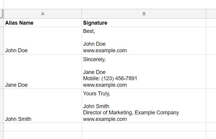Click the 'John Smith' alias cell
Image resolution: width=216 pixels, height=139 pixels.
43,106
